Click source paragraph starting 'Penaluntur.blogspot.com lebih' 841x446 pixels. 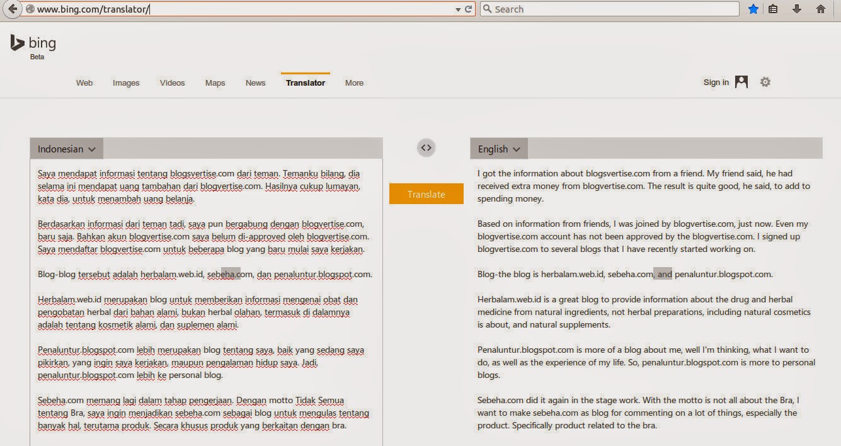tap(201, 362)
